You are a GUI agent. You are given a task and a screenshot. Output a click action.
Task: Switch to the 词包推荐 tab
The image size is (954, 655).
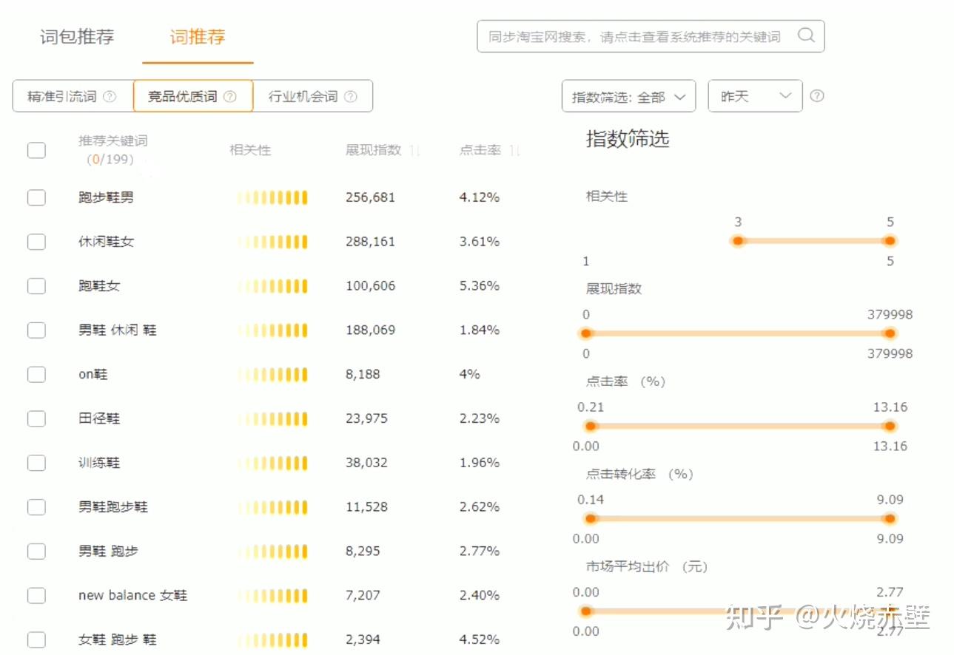[77, 37]
